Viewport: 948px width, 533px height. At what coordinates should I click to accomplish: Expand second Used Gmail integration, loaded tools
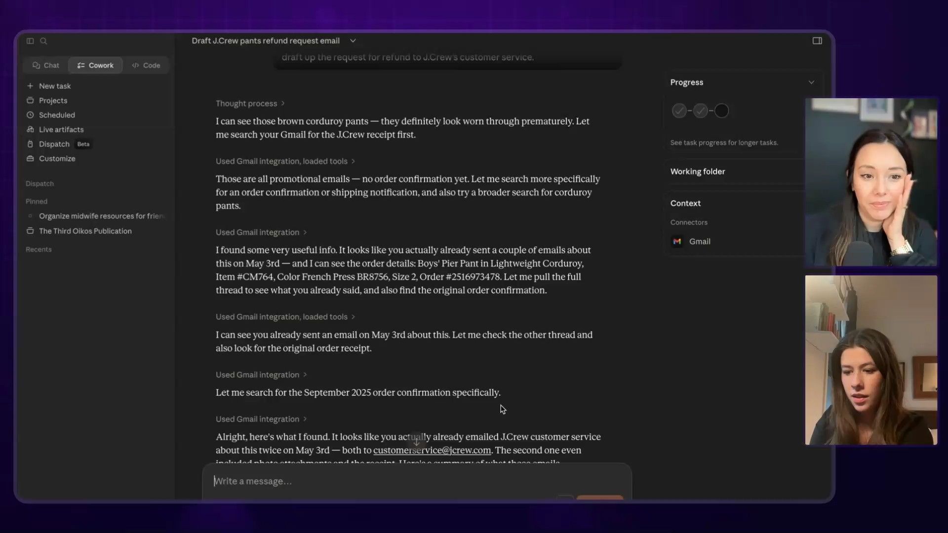285,317
